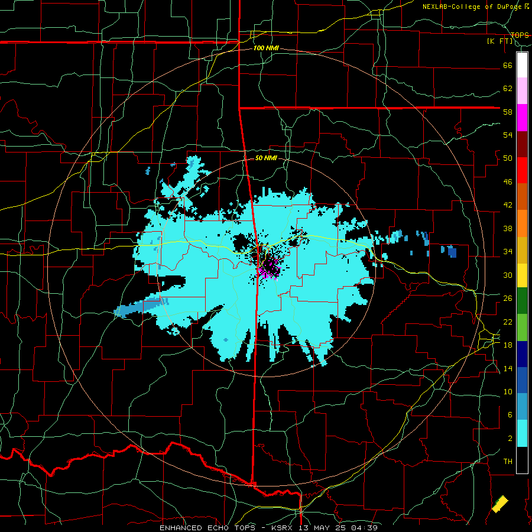Click the 2 legend value
This screenshot has width=532, height=532.
pos(510,439)
